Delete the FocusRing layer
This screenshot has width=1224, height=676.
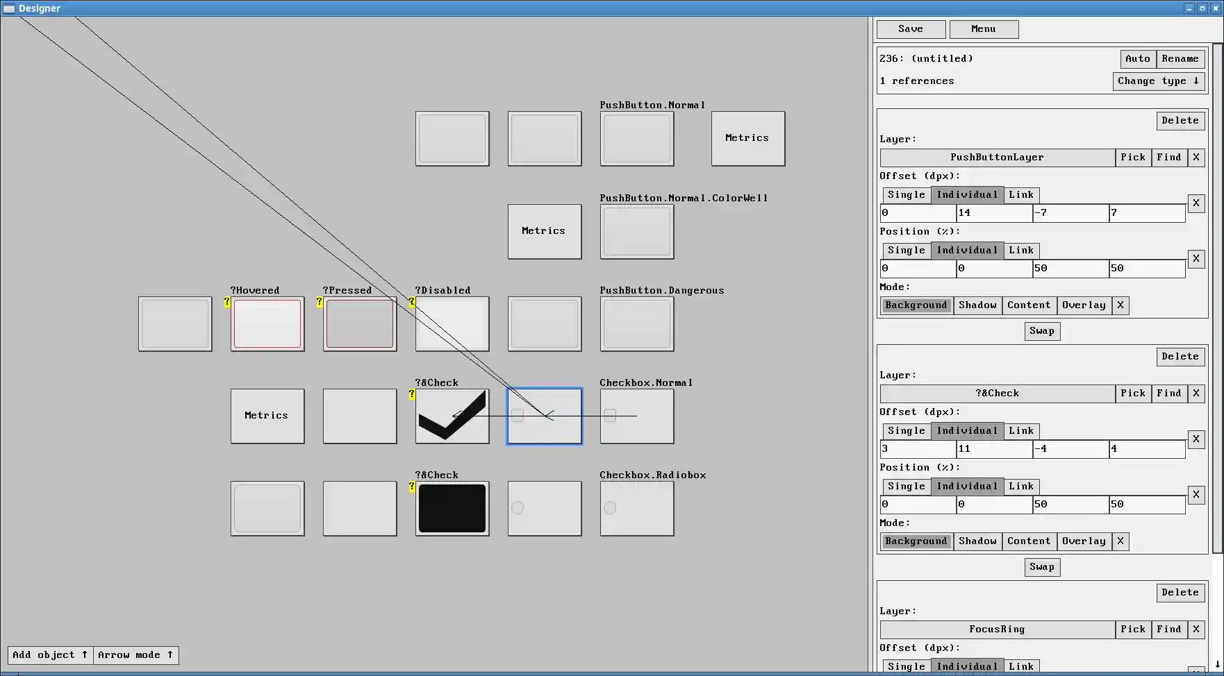point(1180,592)
